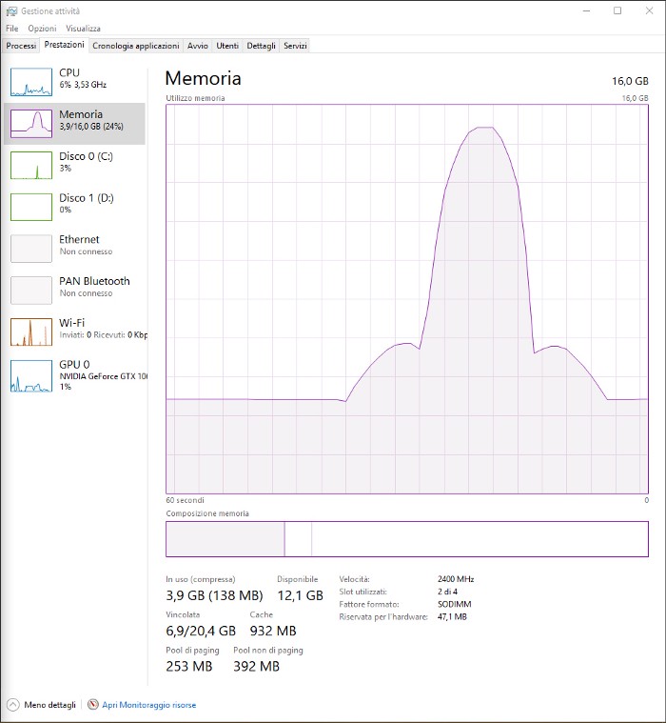Image resolution: width=666 pixels, height=723 pixels.
Task: Click the 60 secondi axis label
Action: 185,500
